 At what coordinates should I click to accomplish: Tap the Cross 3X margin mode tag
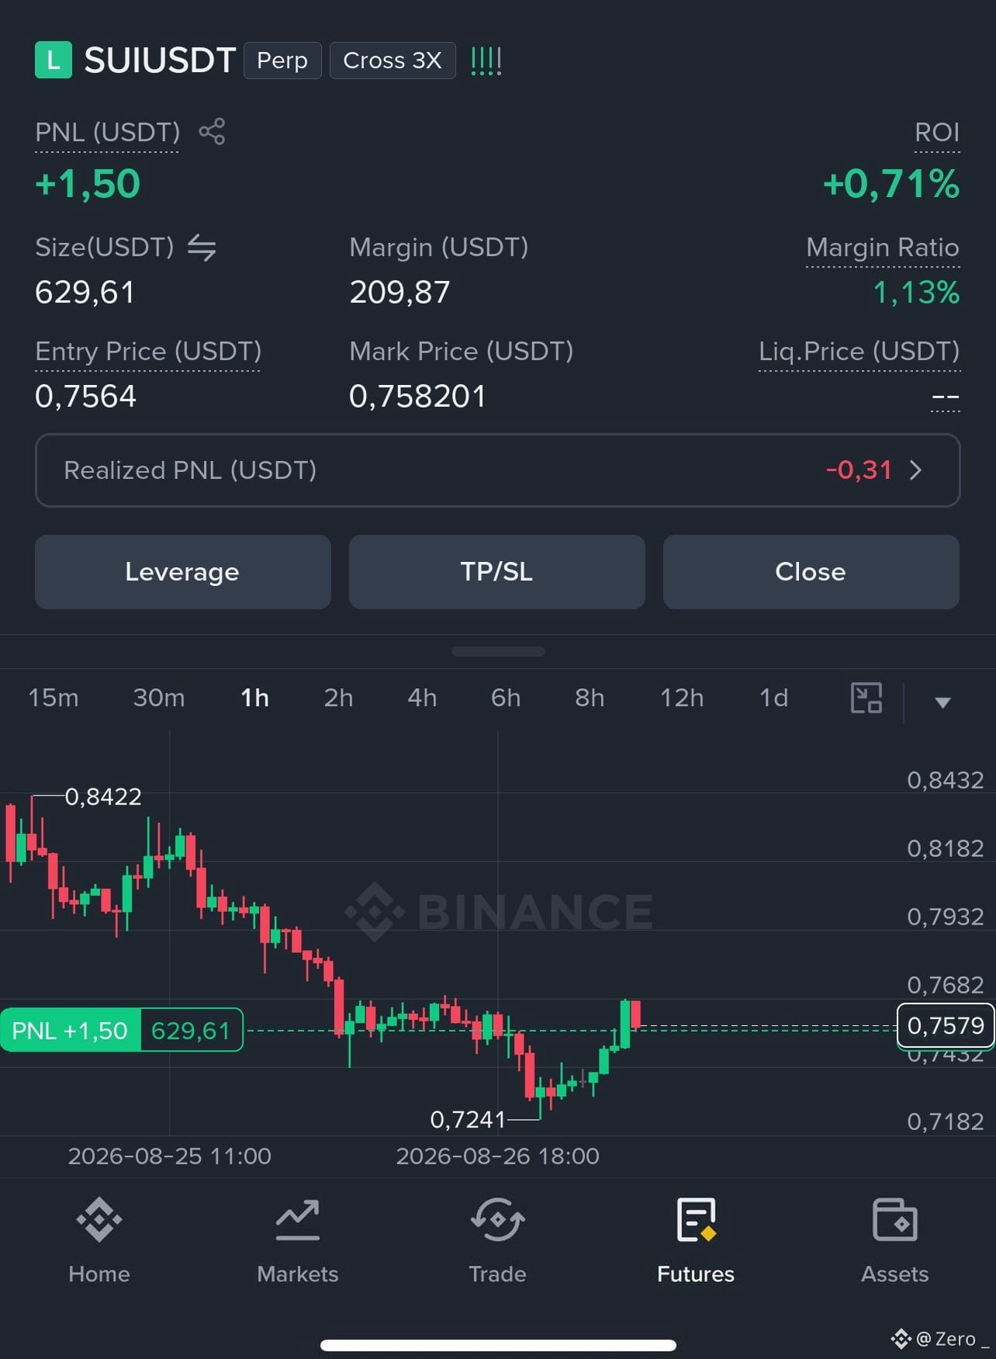[x=393, y=61]
